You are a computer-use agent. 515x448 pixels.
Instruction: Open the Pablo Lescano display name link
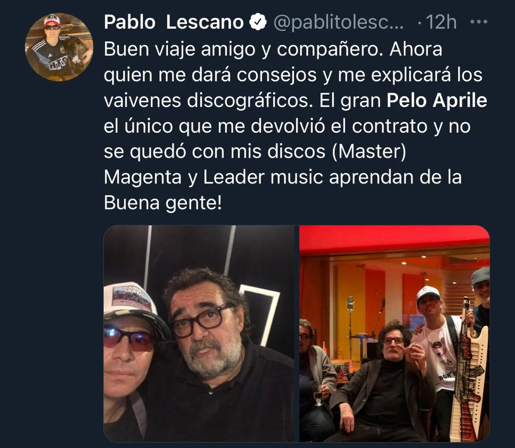(174, 22)
